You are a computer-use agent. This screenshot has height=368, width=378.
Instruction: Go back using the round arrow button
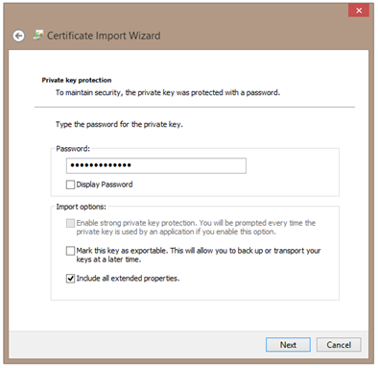18,36
